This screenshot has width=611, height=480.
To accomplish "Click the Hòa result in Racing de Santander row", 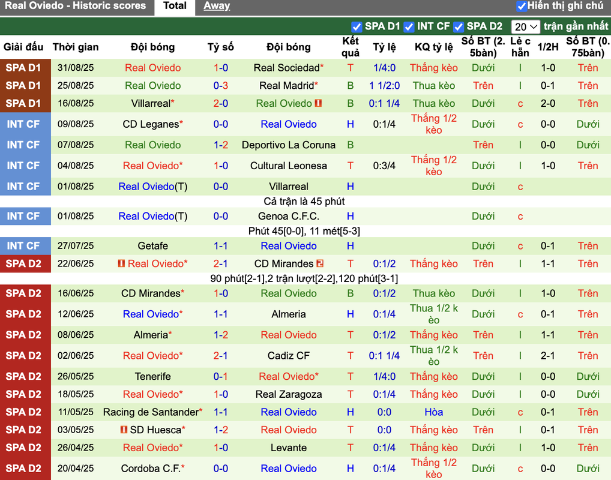I will (434, 412).
